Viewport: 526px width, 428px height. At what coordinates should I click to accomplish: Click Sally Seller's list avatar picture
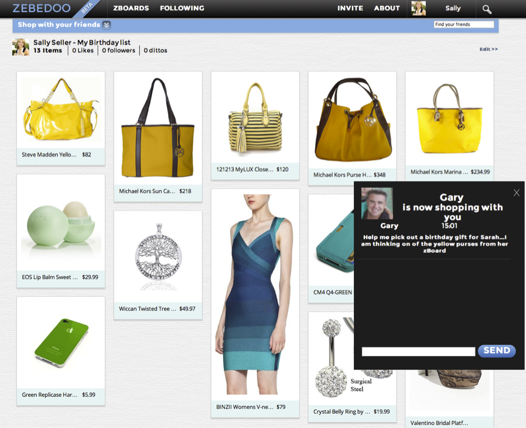pos(21,47)
